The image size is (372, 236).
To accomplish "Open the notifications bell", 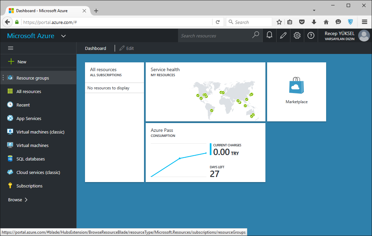I will 269,35.
